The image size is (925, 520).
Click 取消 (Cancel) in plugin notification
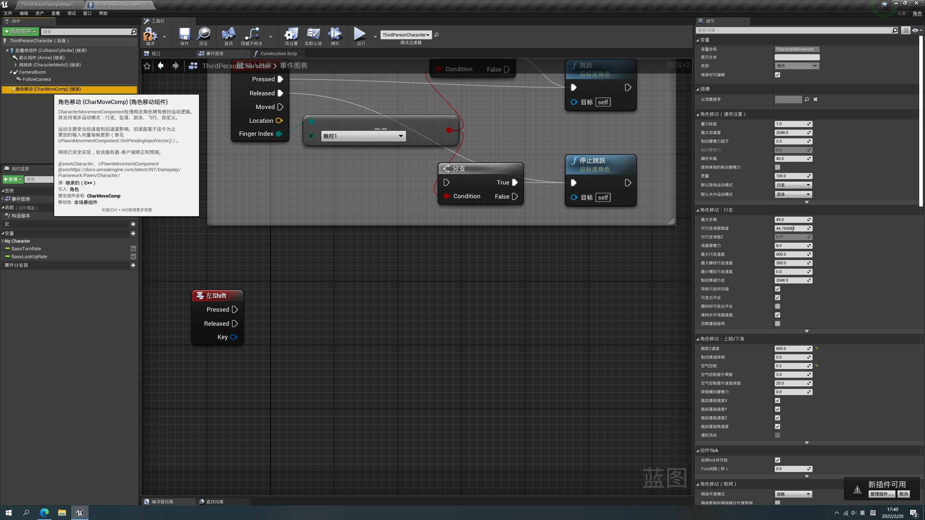tap(903, 494)
